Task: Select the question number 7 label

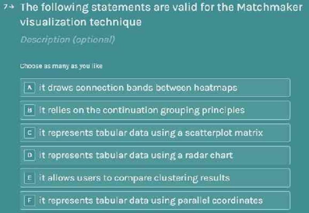Action: (x=6, y=7)
